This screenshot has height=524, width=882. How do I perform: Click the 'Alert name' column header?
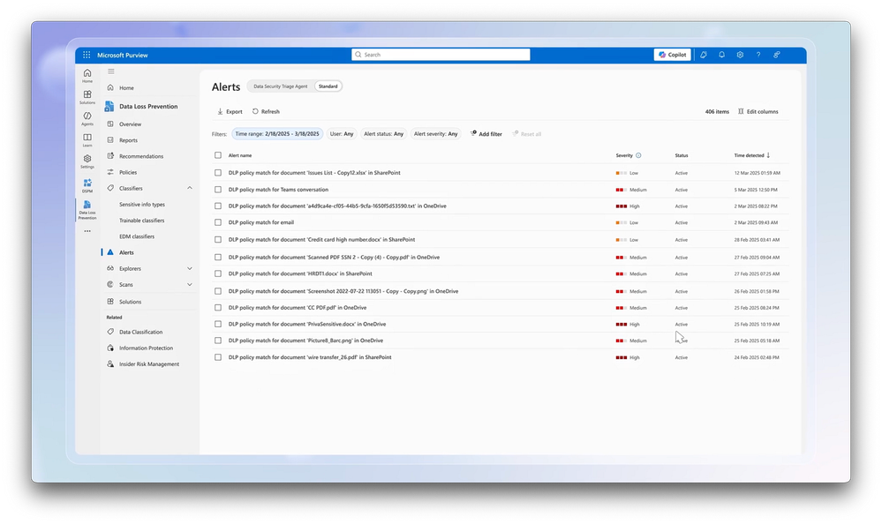(240, 155)
